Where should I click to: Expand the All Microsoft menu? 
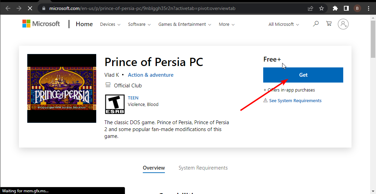pos(284,24)
